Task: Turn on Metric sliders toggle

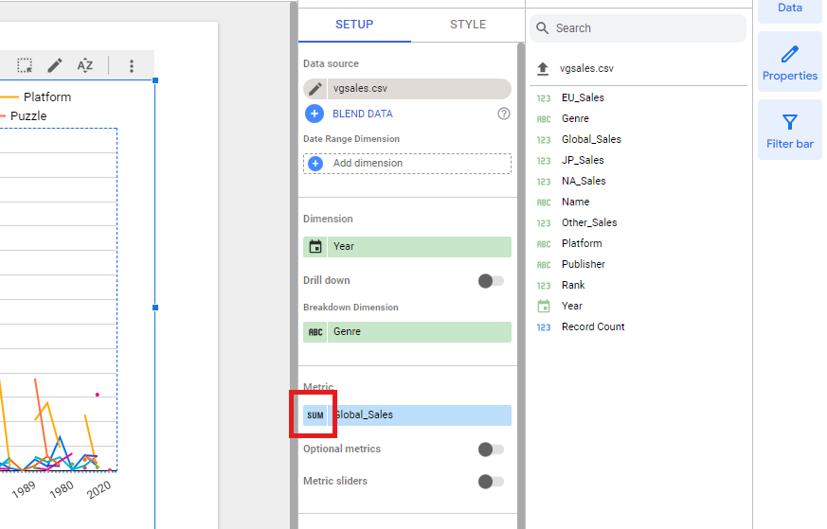Action: (491, 482)
